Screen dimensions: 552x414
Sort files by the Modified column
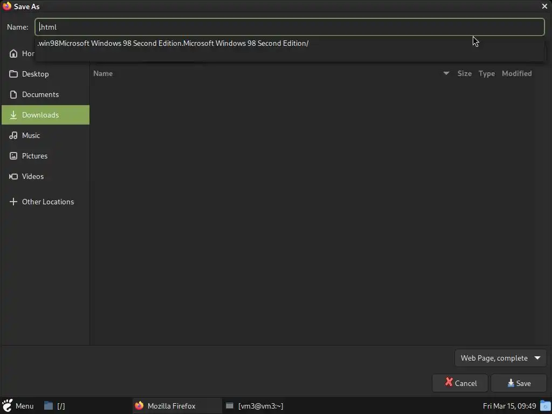[x=517, y=73]
